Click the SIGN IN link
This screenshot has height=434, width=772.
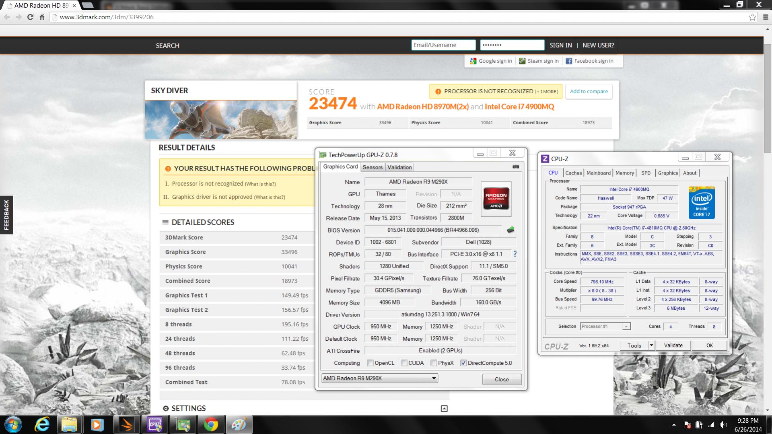point(561,45)
